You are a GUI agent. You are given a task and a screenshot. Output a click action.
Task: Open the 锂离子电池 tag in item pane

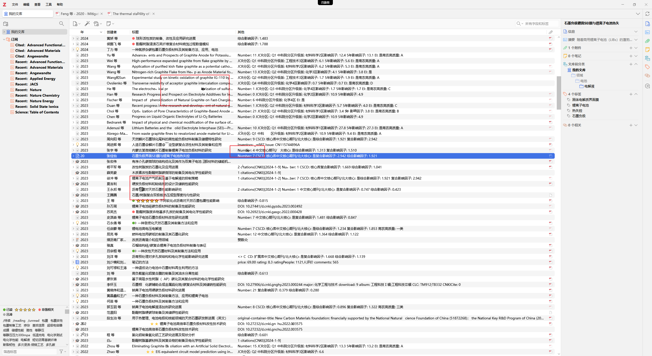[x=580, y=105]
